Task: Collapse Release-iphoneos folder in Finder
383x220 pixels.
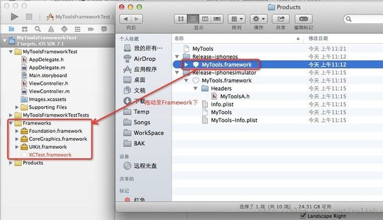Action: coord(177,57)
